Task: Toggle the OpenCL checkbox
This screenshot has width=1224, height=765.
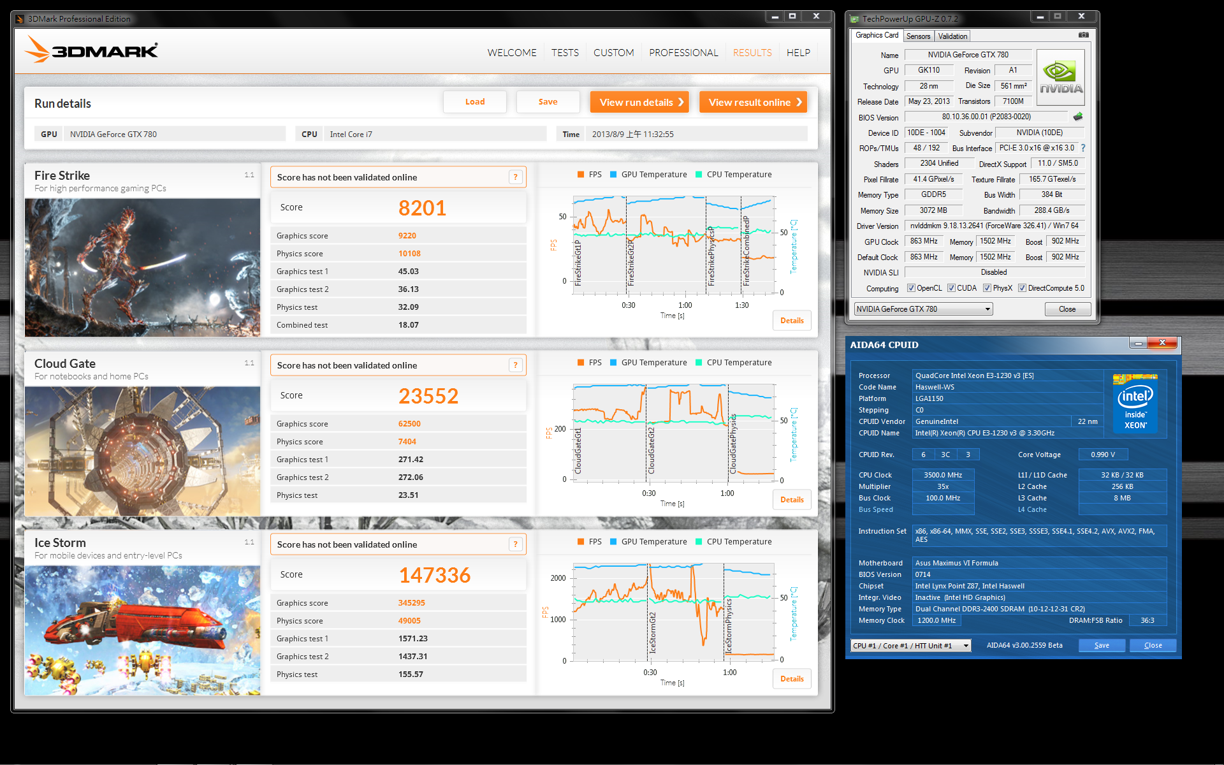Action: [x=911, y=288]
